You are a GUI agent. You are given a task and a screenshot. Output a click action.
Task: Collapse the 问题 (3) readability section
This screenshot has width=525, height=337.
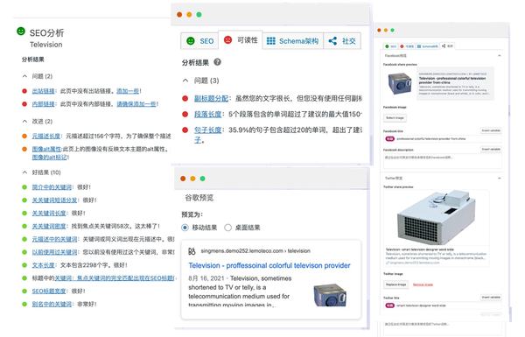click(185, 81)
